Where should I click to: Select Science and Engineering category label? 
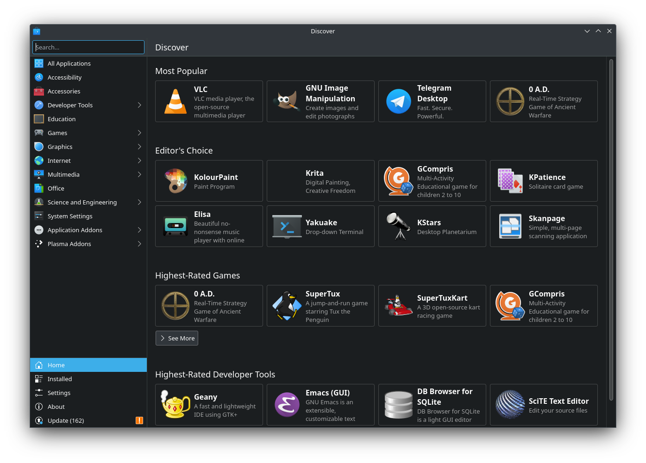click(x=82, y=202)
